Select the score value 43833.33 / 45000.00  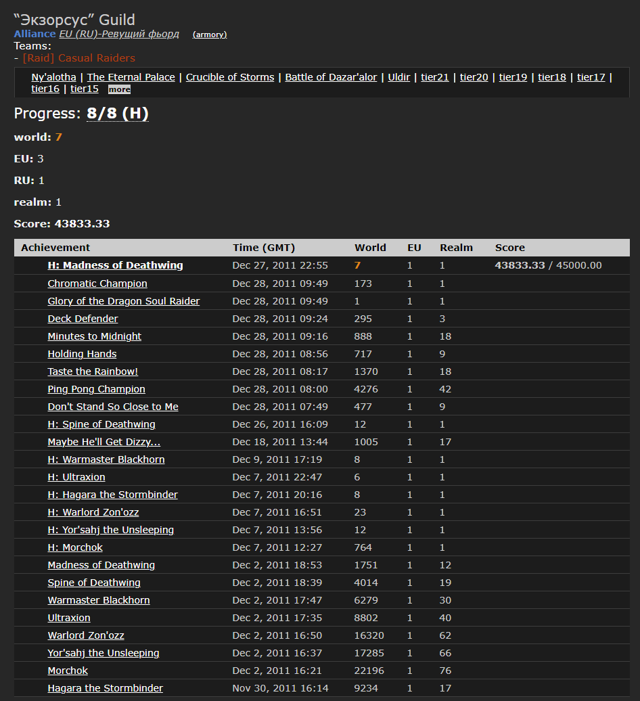(548, 265)
